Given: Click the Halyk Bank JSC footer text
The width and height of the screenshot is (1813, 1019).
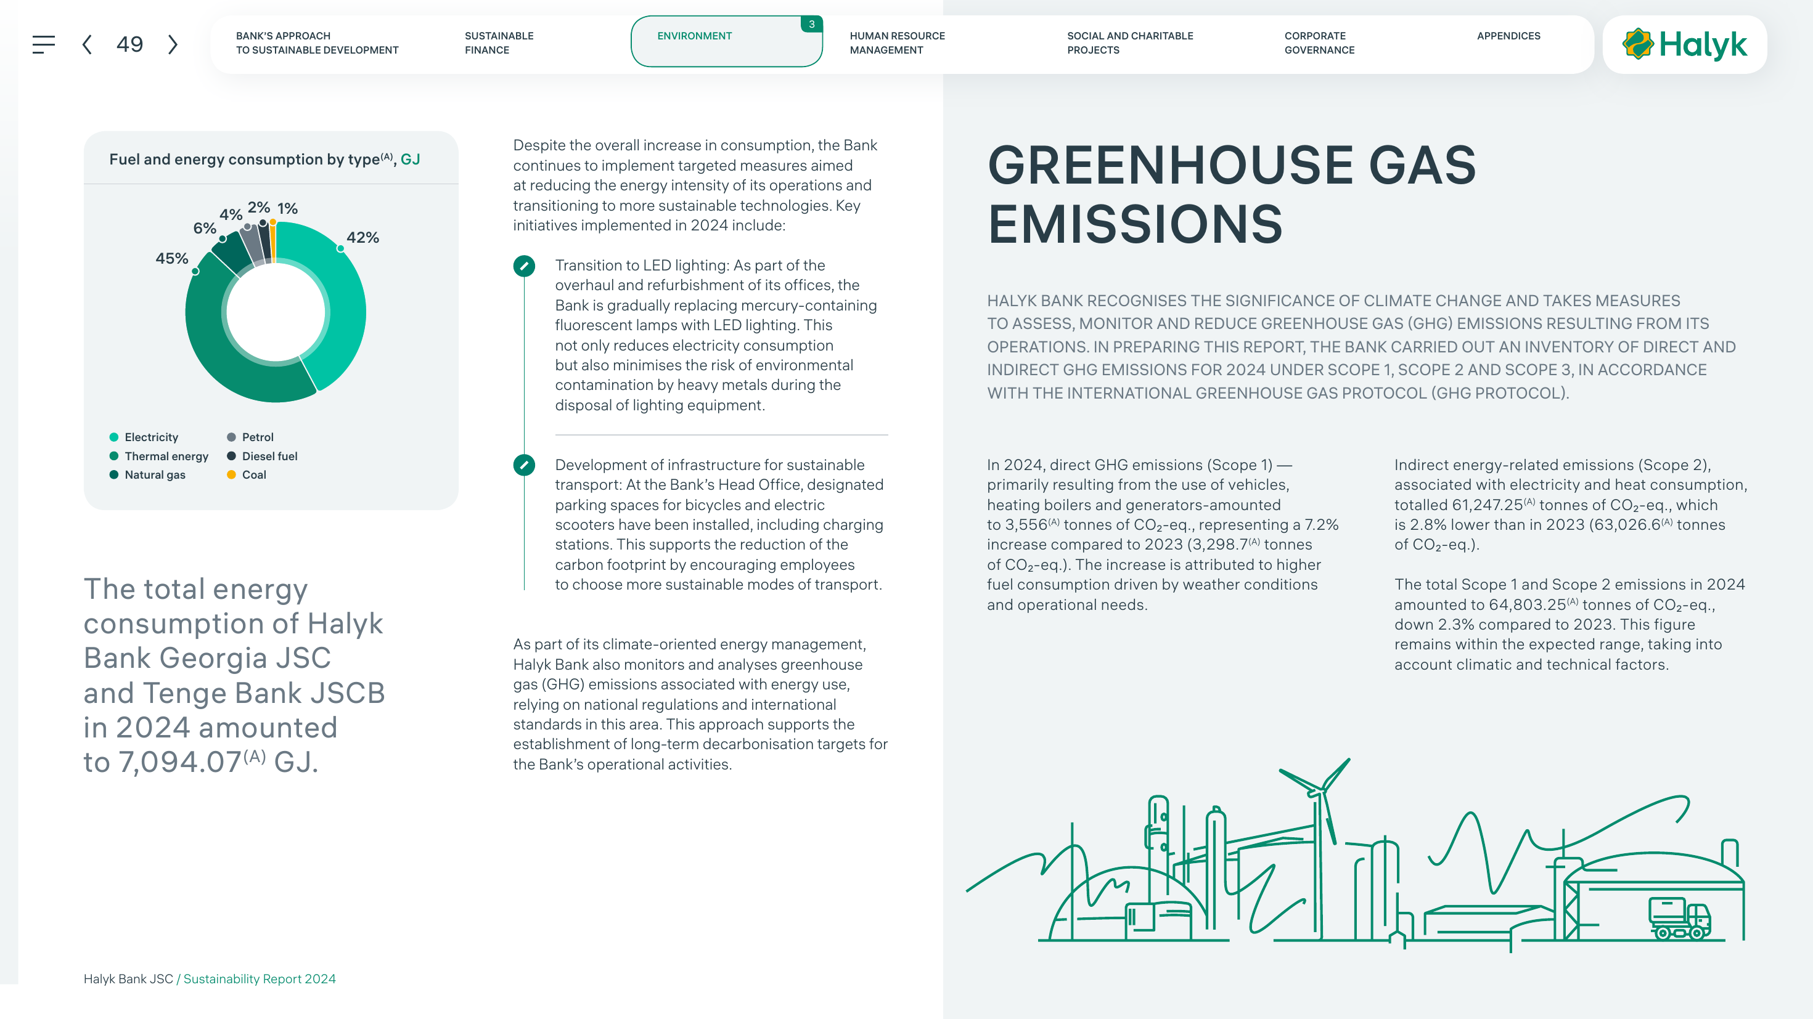Looking at the screenshot, I should point(128,979).
